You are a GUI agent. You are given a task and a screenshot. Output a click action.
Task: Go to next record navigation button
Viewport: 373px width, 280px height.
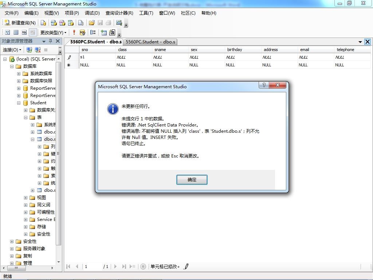pos(115,267)
